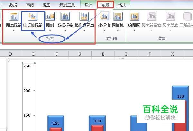Click the 150 vertical axis value
Viewport: 193px width, 131px height.
pyautogui.click(x=27, y=115)
